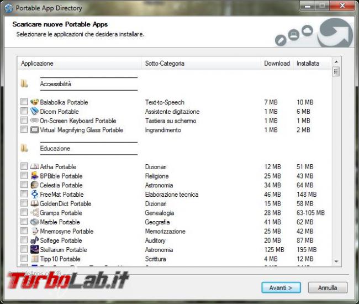Check the Balabolka Portable checkbox
The height and width of the screenshot is (304, 359).
click(x=24, y=102)
